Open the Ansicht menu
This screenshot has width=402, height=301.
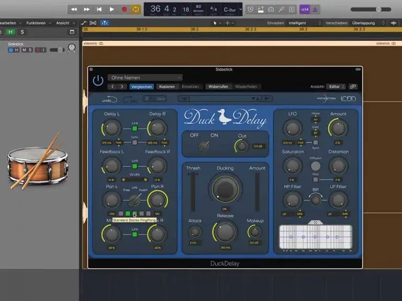[65, 23]
